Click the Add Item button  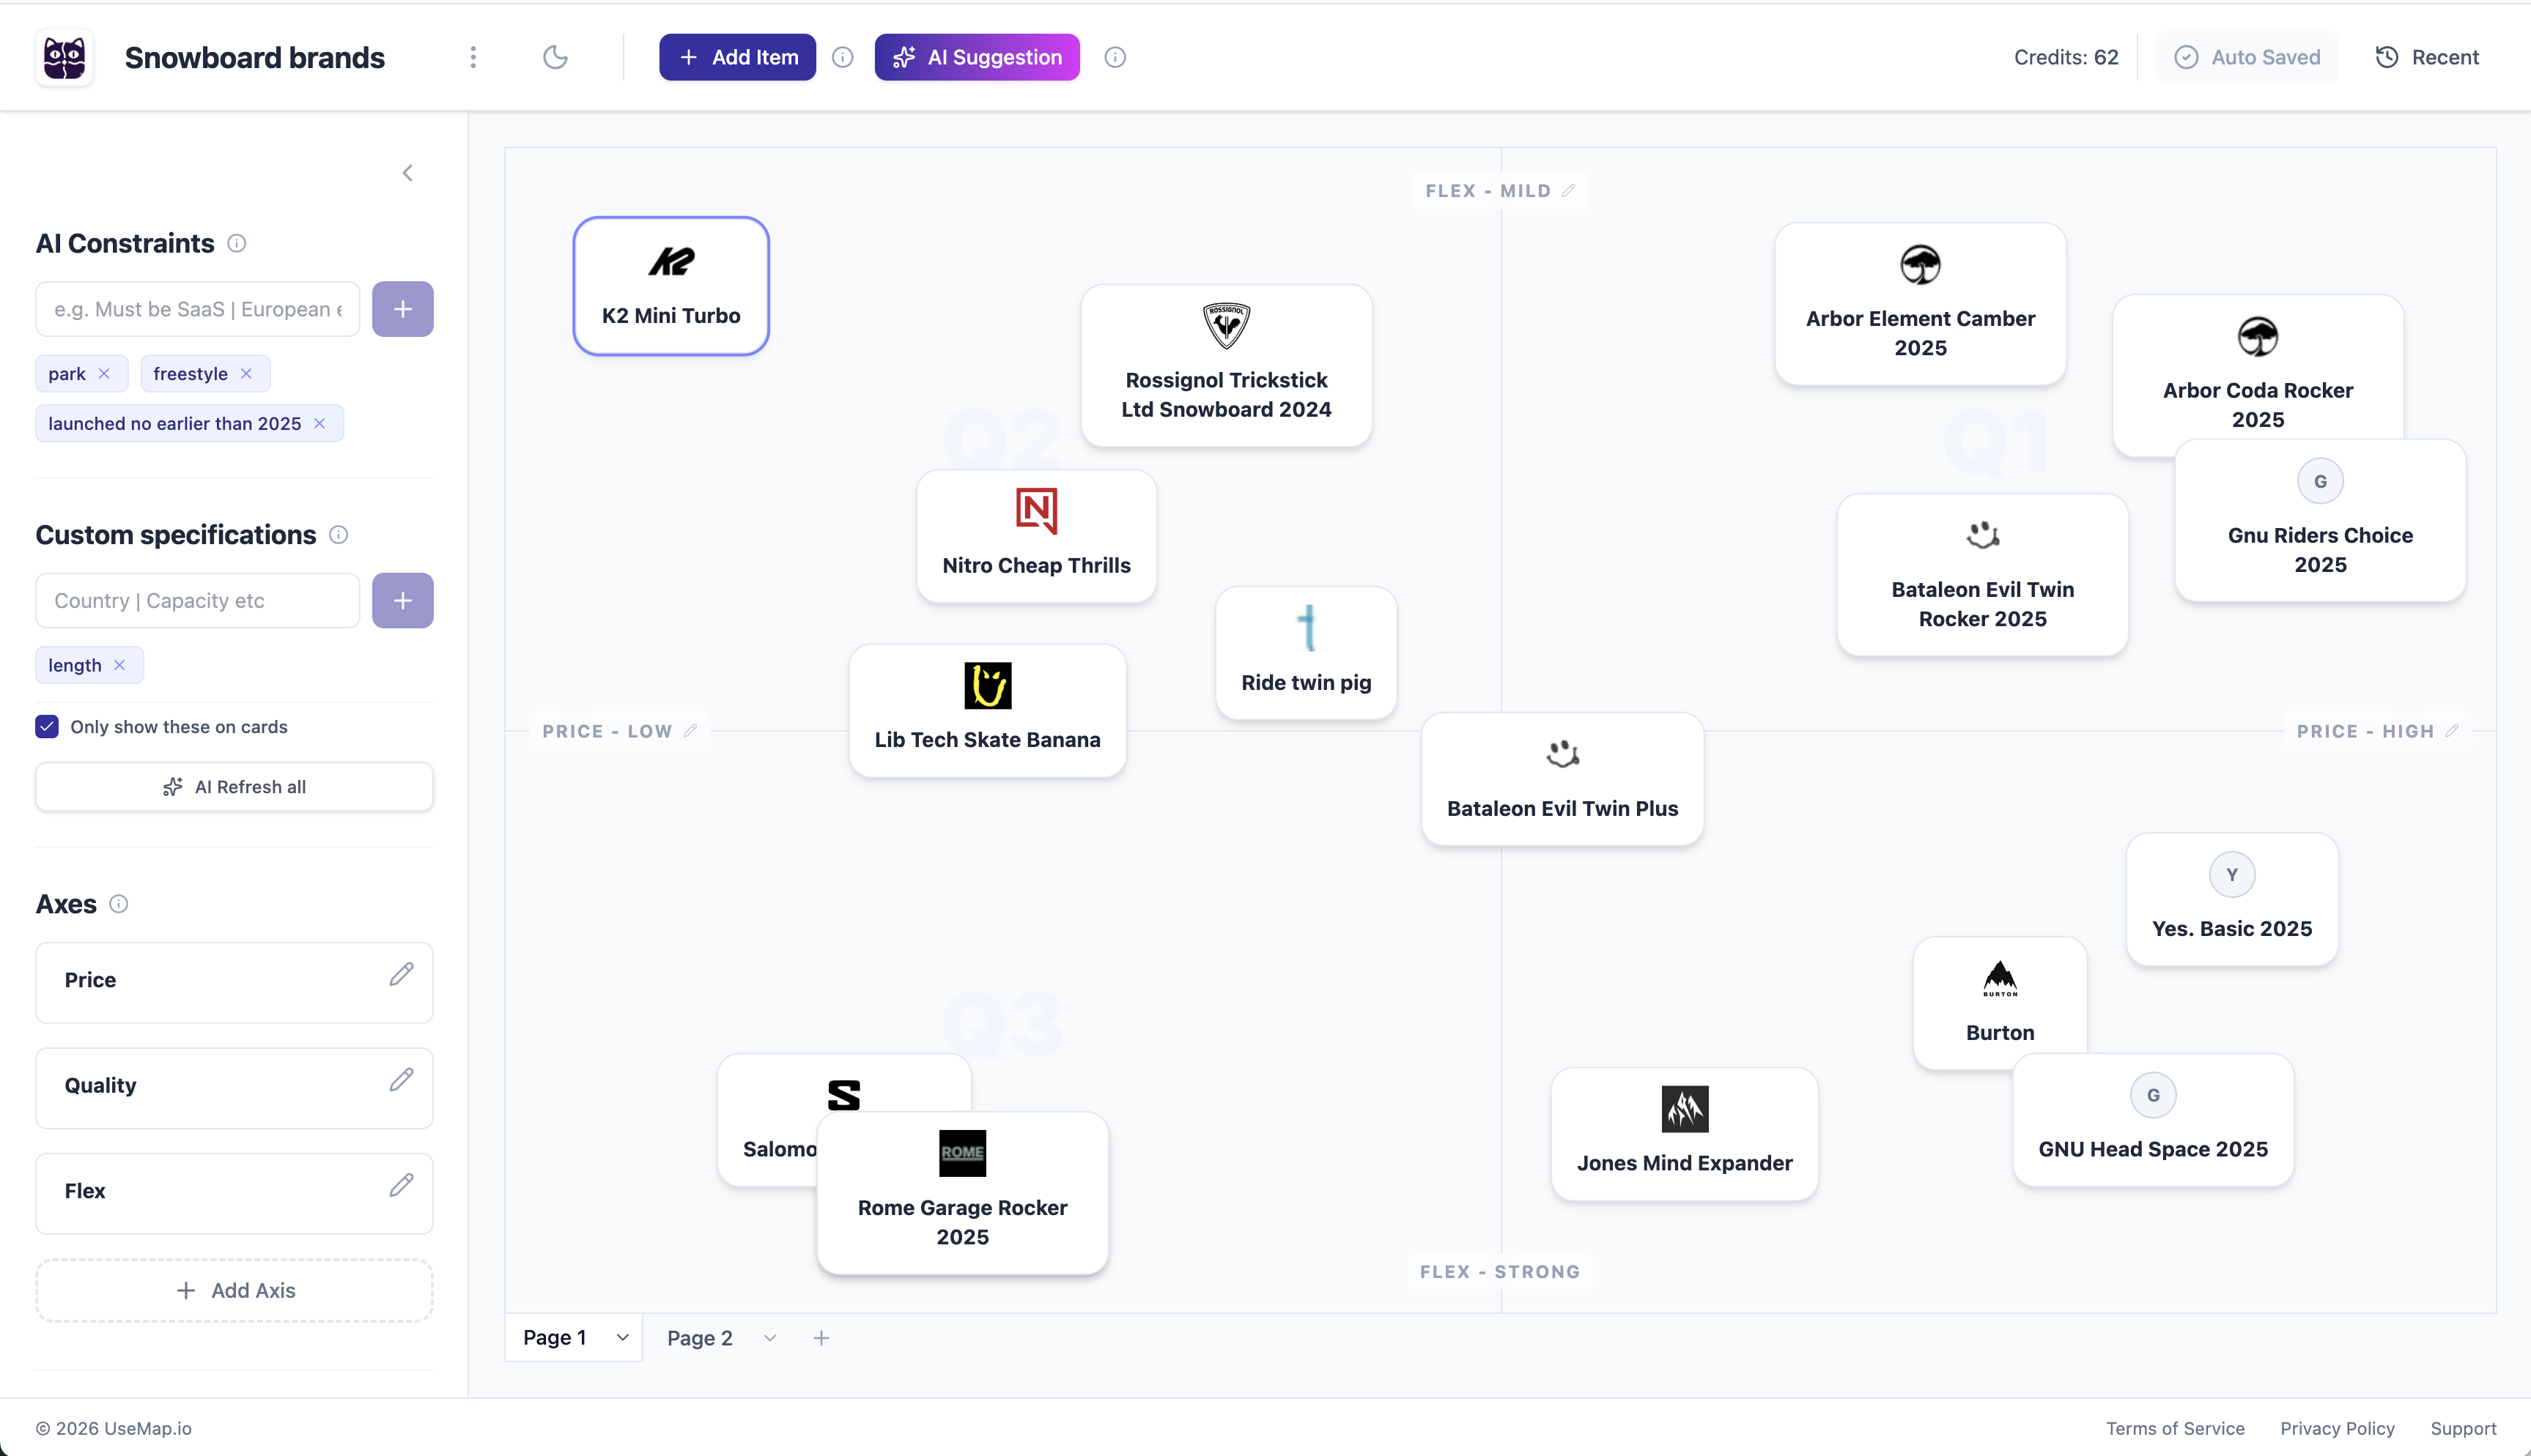737,57
